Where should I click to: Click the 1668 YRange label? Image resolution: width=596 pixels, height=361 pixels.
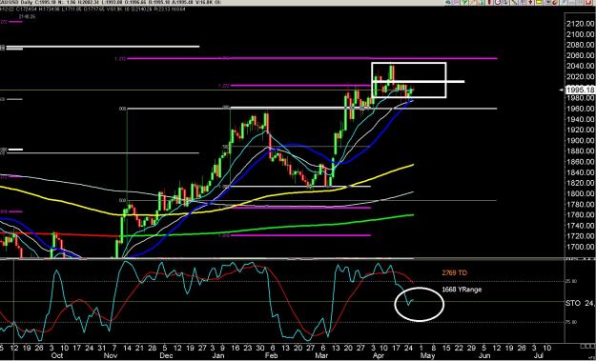click(462, 290)
